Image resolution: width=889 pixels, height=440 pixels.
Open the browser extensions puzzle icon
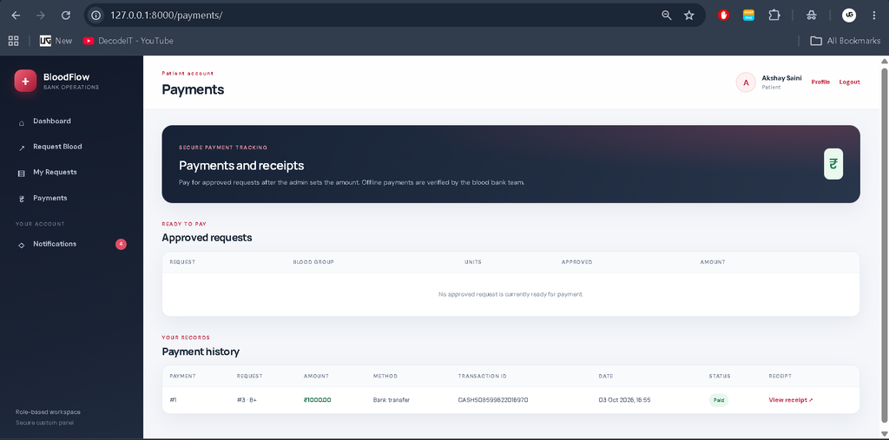pyautogui.click(x=774, y=16)
